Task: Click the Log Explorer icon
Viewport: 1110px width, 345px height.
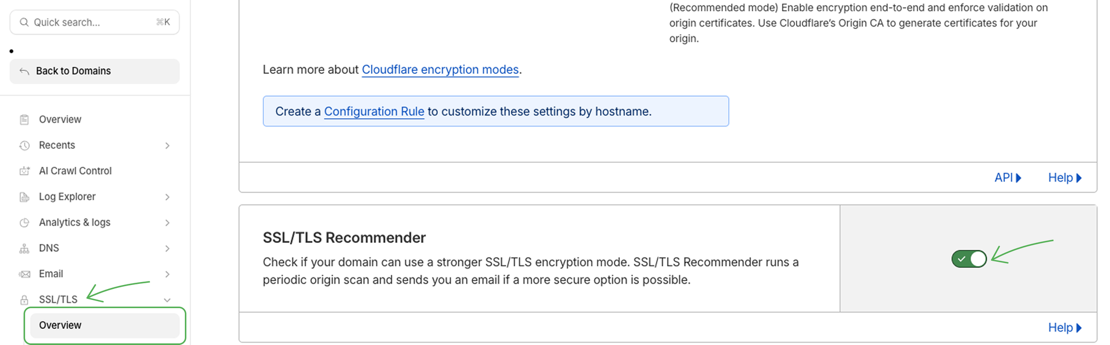Action: 24,197
